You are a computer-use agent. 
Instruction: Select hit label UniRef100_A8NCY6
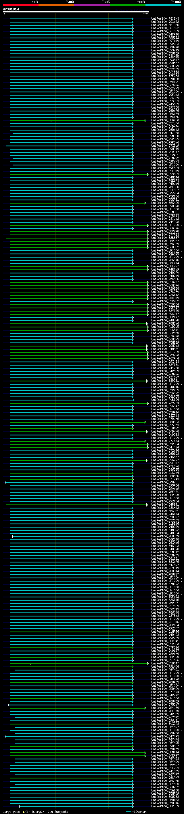pos(165,324)
